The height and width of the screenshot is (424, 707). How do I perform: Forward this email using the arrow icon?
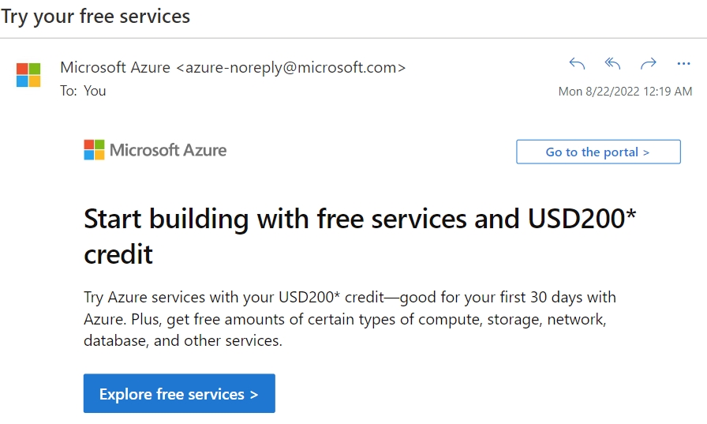pos(649,64)
